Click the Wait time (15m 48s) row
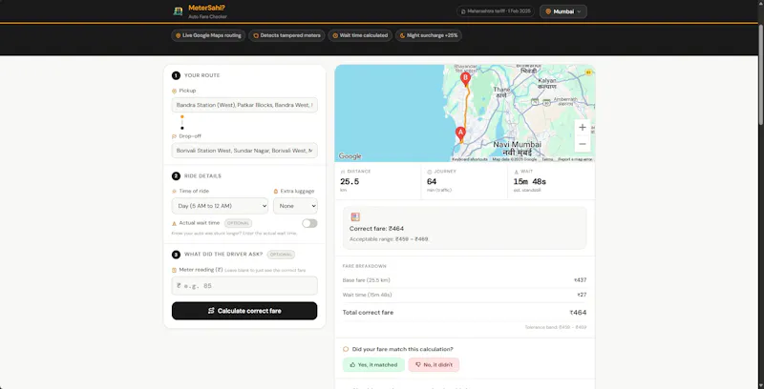The width and height of the screenshot is (764, 389). click(x=464, y=295)
